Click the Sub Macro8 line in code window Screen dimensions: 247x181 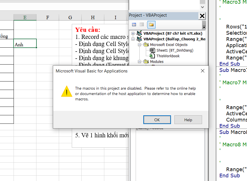tap(233, 132)
